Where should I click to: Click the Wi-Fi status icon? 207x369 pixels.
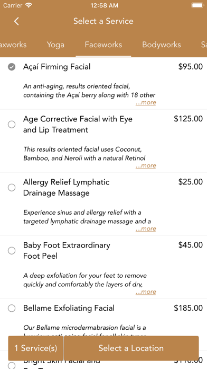tap(29, 5)
